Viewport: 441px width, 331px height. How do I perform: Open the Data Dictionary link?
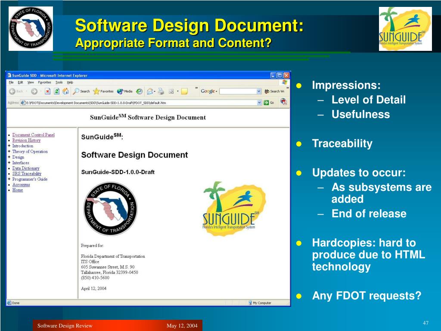(x=26, y=168)
